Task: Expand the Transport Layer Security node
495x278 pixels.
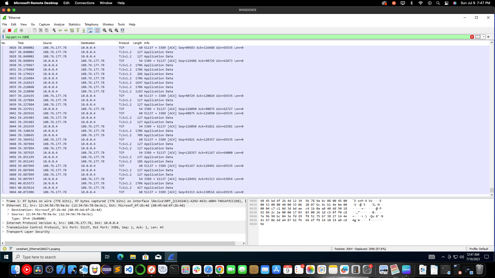Action: pos(3,232)
